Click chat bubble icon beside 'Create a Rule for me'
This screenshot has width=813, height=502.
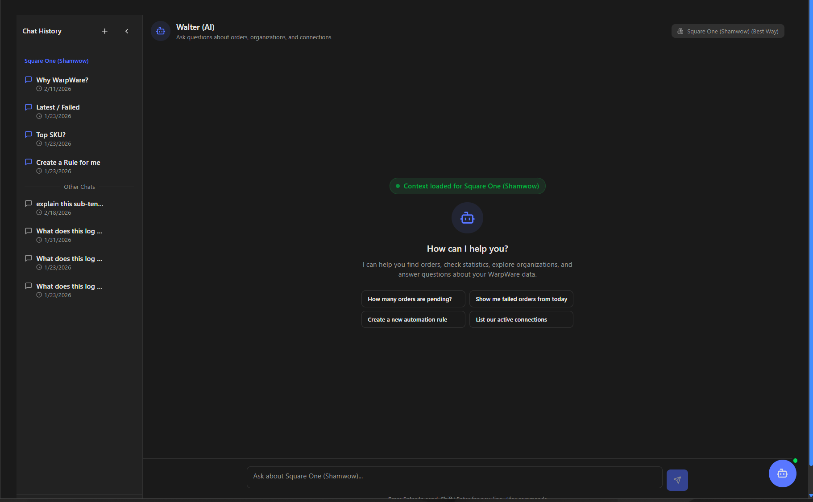click(x=29, y=162)
